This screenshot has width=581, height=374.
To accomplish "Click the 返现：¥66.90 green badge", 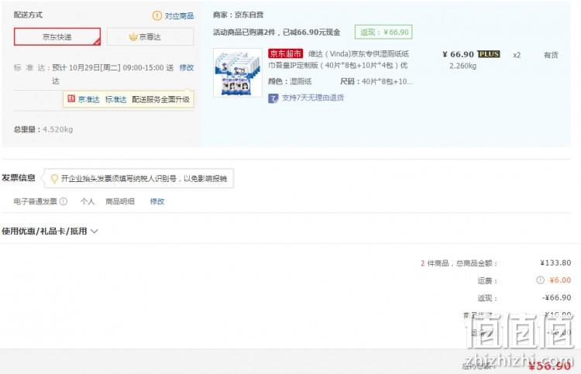I will 384,33.
